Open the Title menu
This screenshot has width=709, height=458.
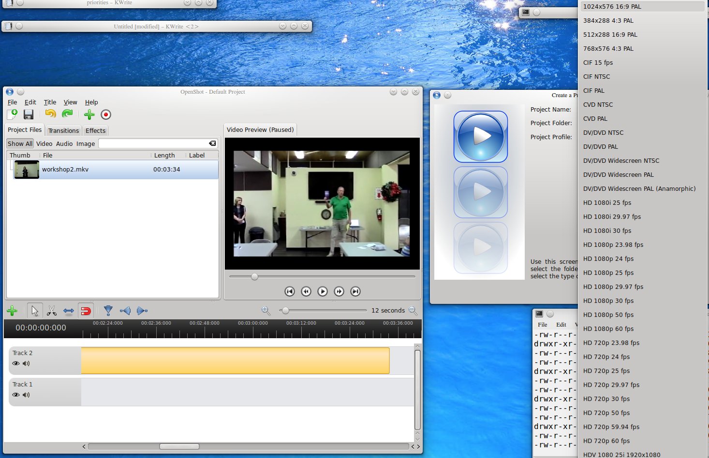coord(50,102)
